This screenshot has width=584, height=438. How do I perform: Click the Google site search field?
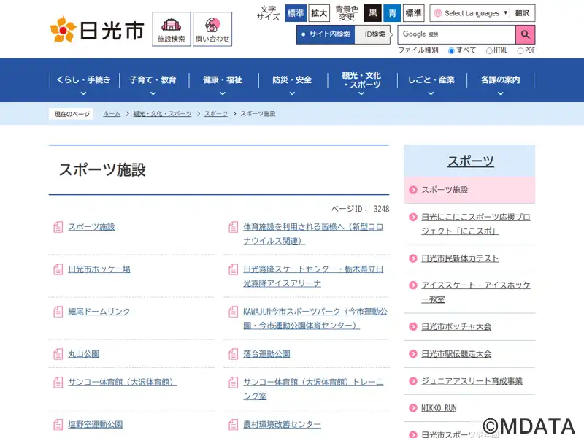456,34
